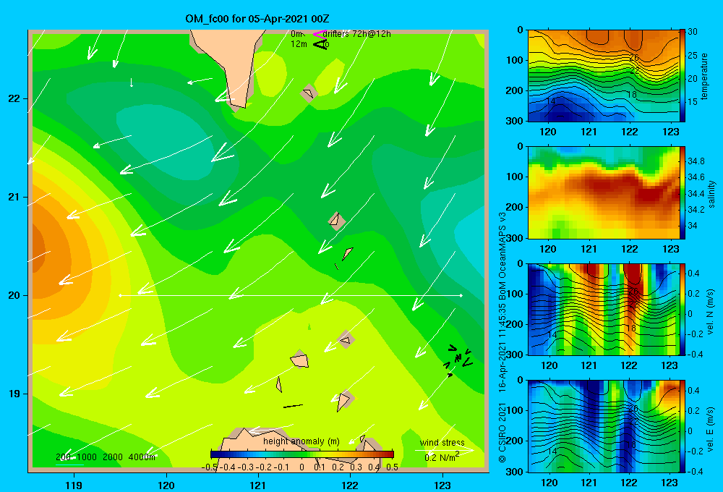Click the '-0.5' label on height anomaly bar
This screenshot has height=492, width=723.
tap(210, 467)
